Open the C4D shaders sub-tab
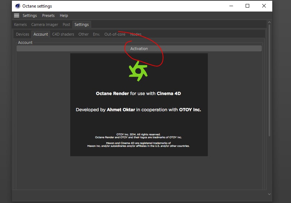This screenshot has width=291, height=203. (63, 34)
